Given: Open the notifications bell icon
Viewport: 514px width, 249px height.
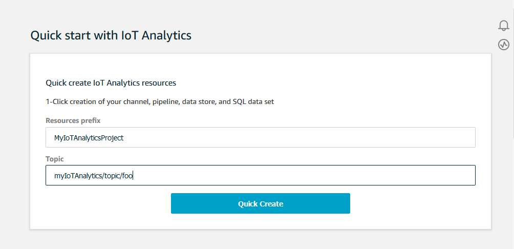Looking at the screenshot, I should [503, 26].
